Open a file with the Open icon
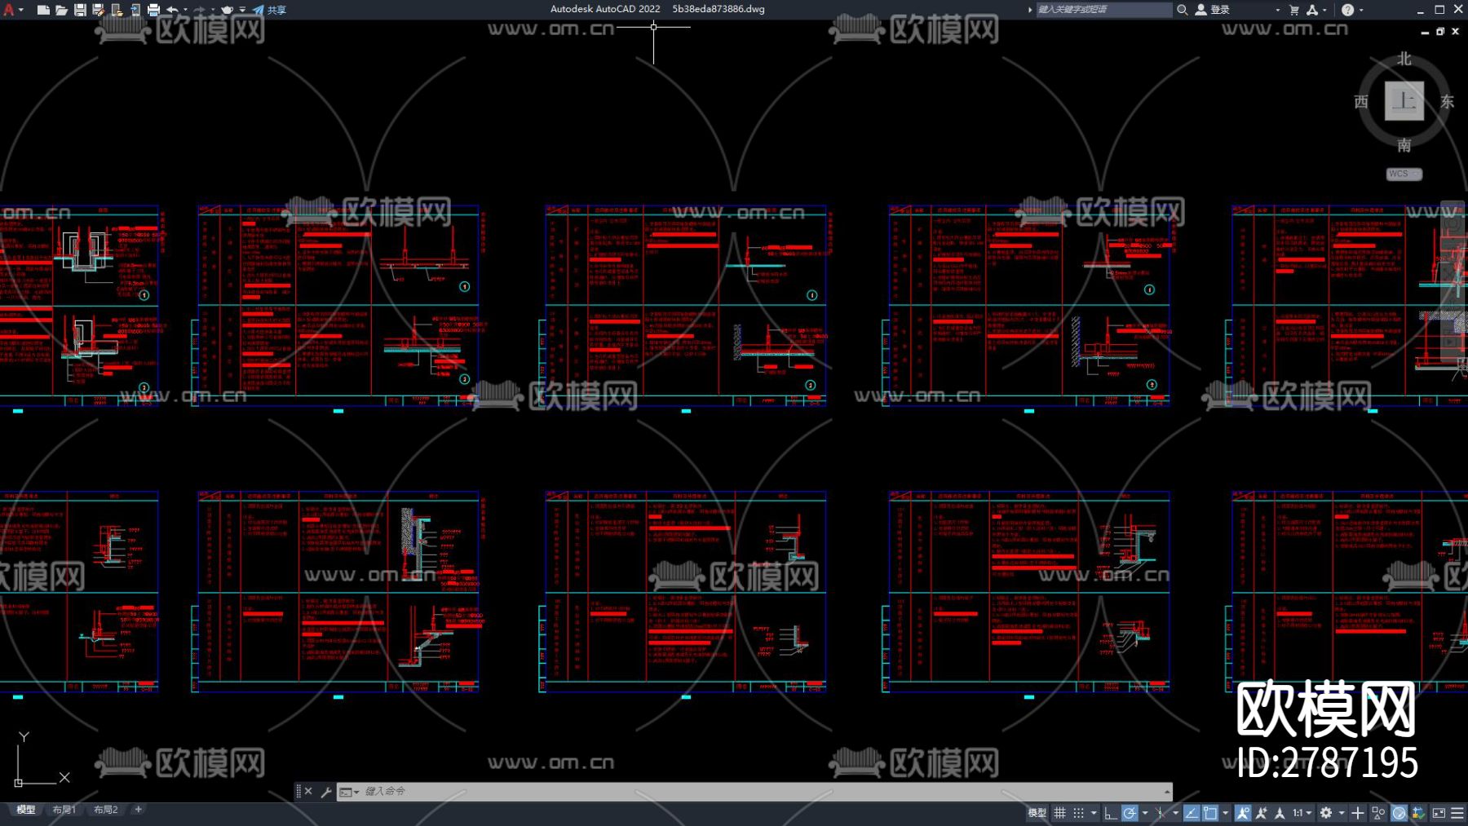The width and height of the screenshot is (1468, 826). 61,10
